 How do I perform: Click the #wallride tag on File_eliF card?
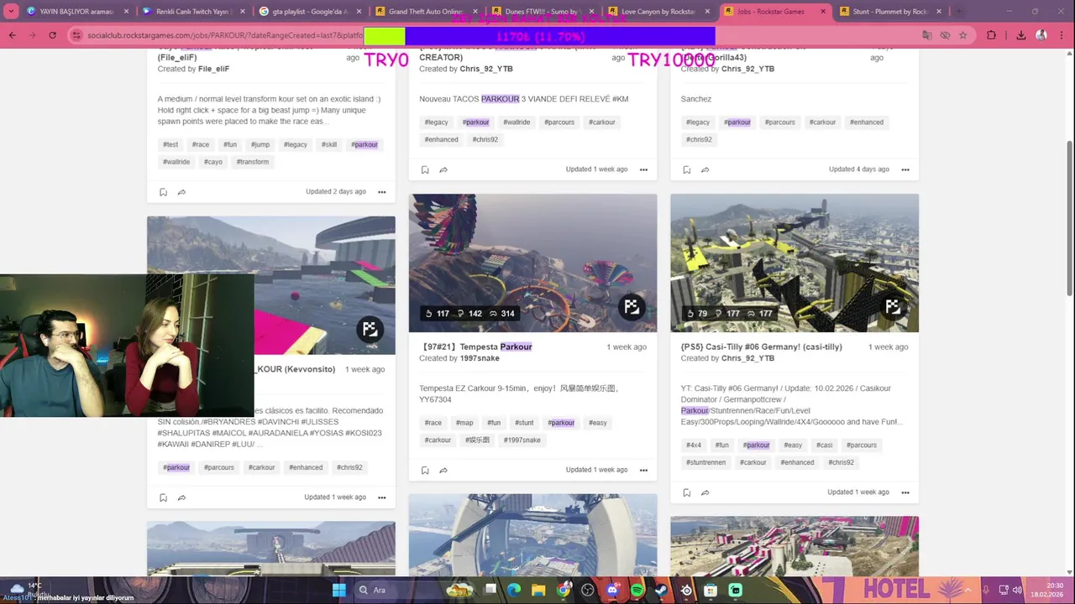click(x=176, y=162)
